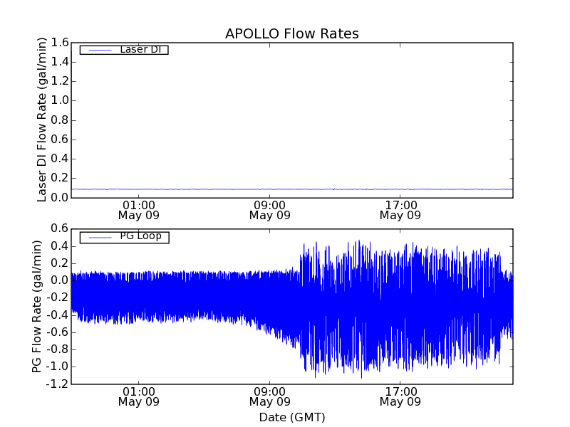Viewport: 570px width, 427px height.
Task: Click the 17:00 tick label under the bottom plot
Action: pos(400,391)
